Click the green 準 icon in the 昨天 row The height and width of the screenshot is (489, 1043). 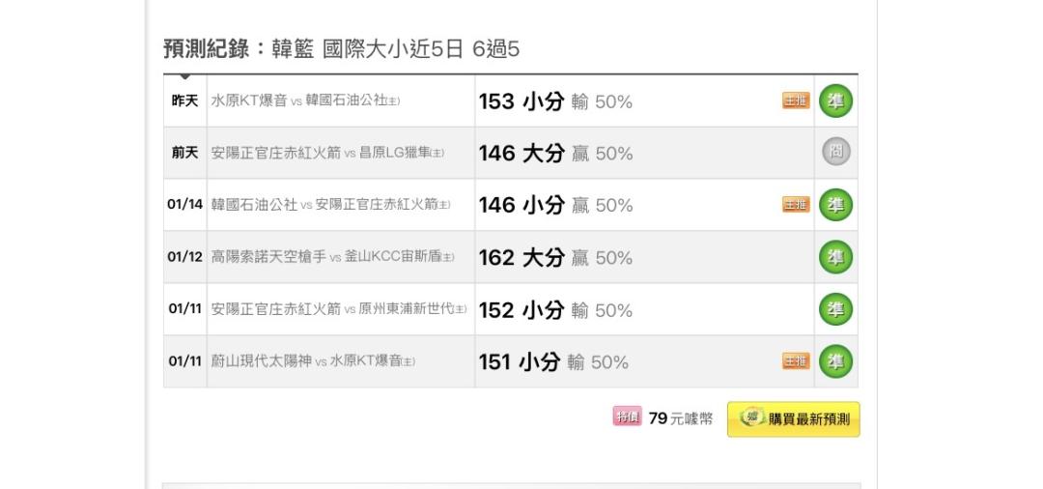[835, 101]
